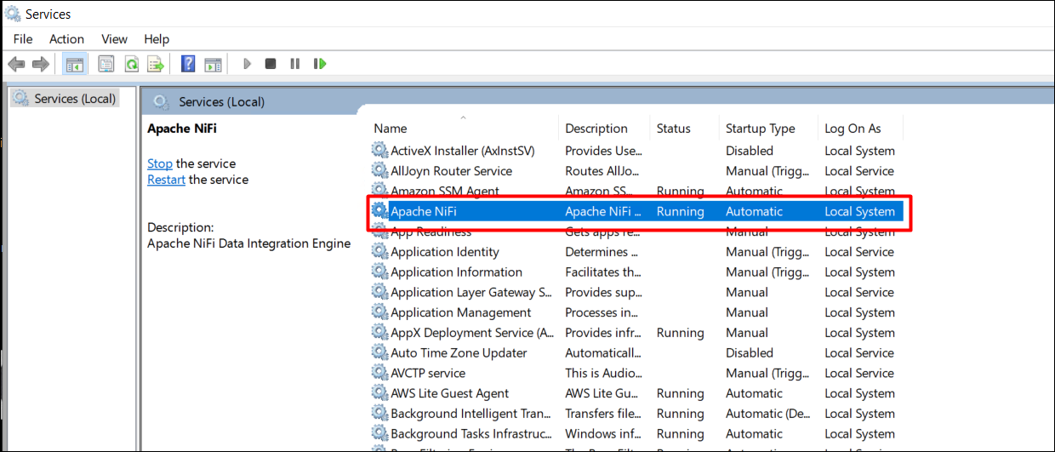Viewport: 1055px width, 452px height.
Task: Click the Show/Hide Console Tree toolbar icon
Action: [74, 64]
